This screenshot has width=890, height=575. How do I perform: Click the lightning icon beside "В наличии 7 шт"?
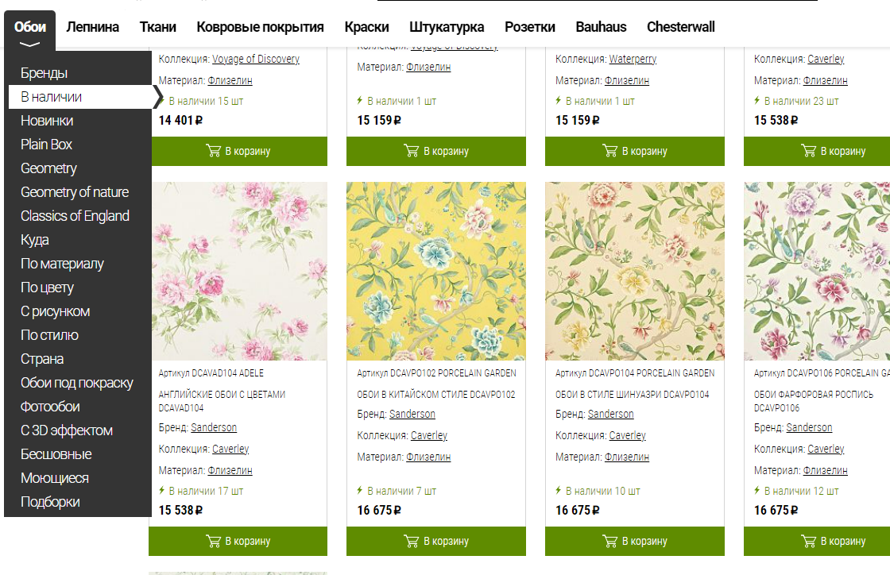click(x=361, y=491)
